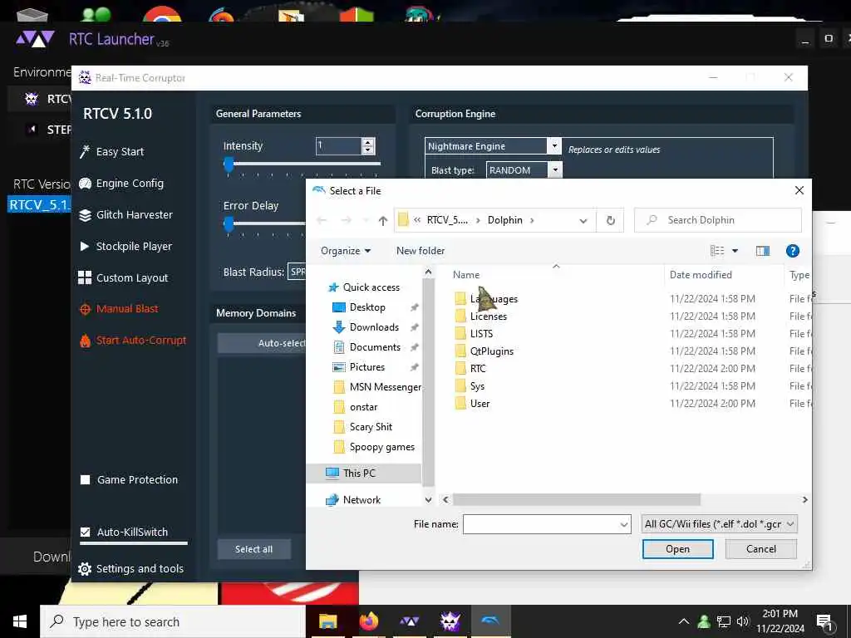
Task: Click the Intensity value field
Action: pos(339,146)
